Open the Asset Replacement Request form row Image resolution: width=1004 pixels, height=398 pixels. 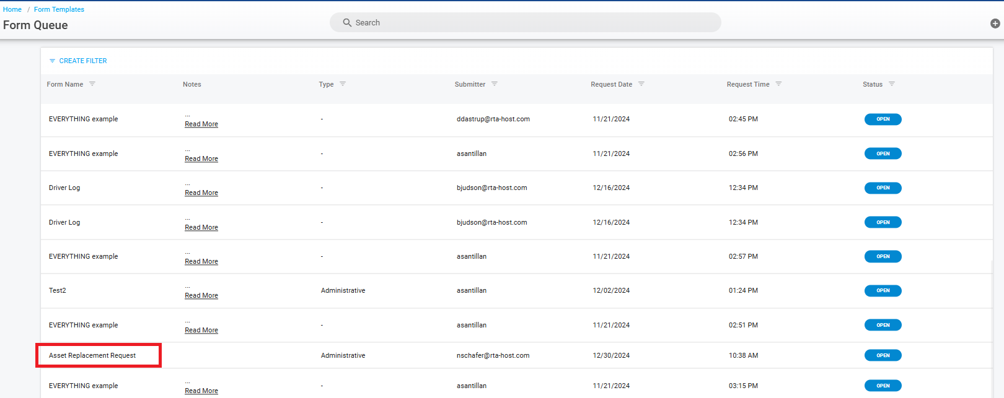[92, 355]
